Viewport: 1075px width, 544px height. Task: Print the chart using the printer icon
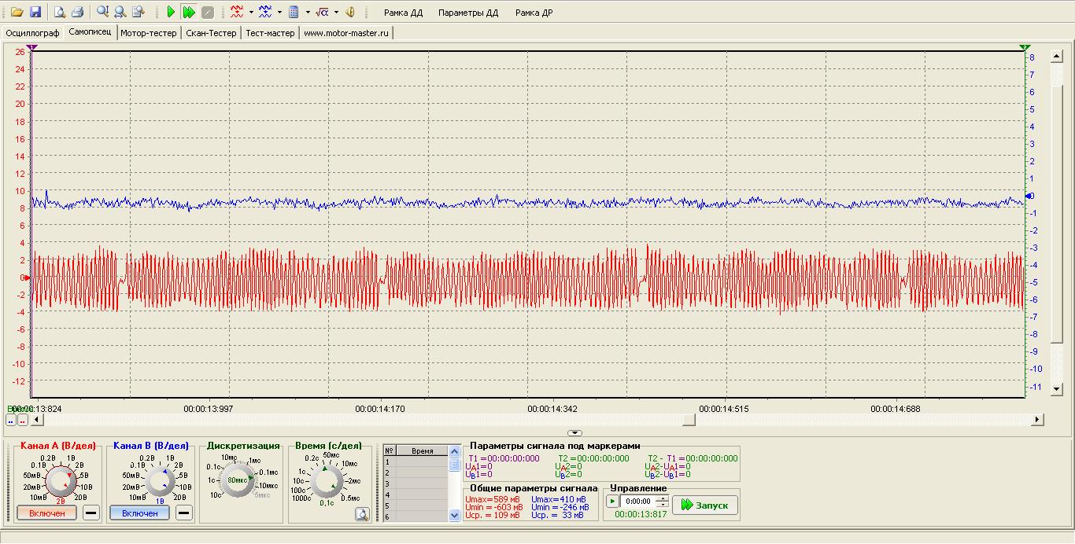click(x=77, y=13)
